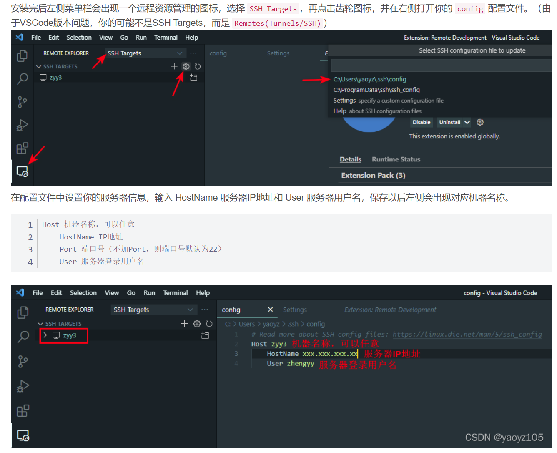The width and height of the screenshot is (557, 453).
Task: Open Extensions icon in upper VS Code window
Action: pyautogui.click(x=22, y=148)
